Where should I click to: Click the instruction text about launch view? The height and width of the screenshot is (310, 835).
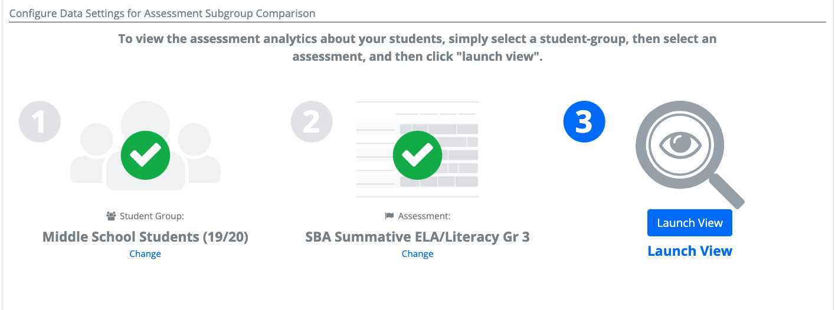point(417,49)
